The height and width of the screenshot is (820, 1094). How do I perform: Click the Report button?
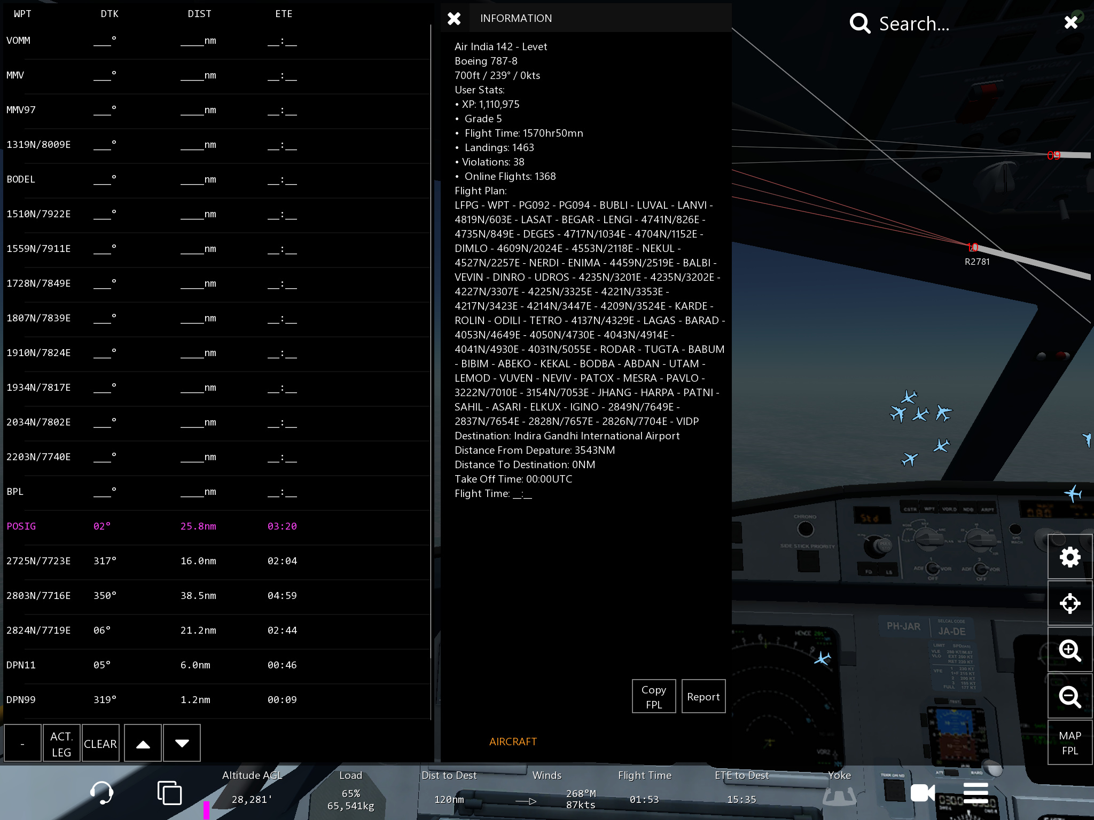(x=703, y=697)
